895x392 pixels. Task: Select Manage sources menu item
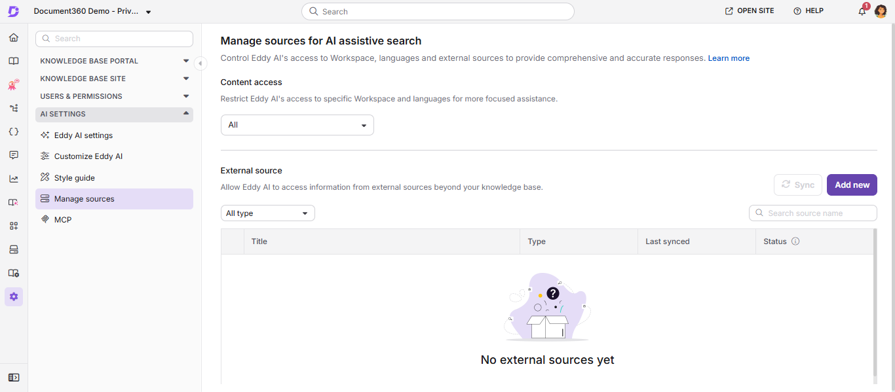pos(114,199)
